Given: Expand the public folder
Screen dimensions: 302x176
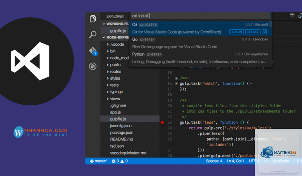Looking at the screenshot, I should coord(108,65).
